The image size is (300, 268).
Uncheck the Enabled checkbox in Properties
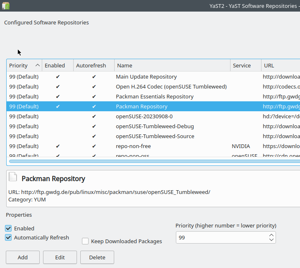[8, 228]
